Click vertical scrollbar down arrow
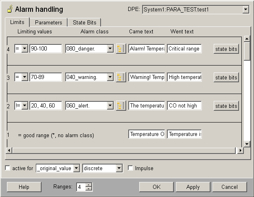The height and width of the screenshot is (197, 254). (247, 144)
